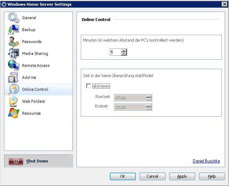Viewport: 229px width, 186px height.
Task: Select Online Control label in sidebar
Action: point(35,89)
